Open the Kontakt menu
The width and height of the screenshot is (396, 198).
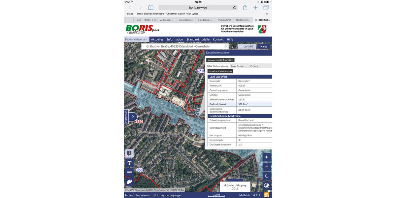[x=218, y=39]
